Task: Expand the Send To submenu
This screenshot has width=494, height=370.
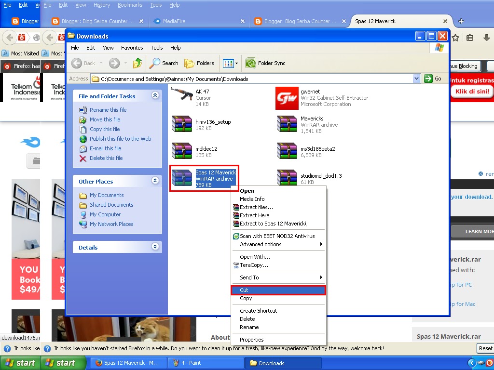Action: point(278,277)
